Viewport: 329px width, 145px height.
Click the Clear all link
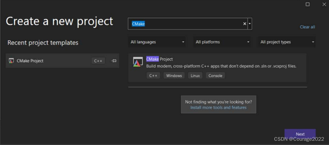pyautogui.click(x=307, y=27)
